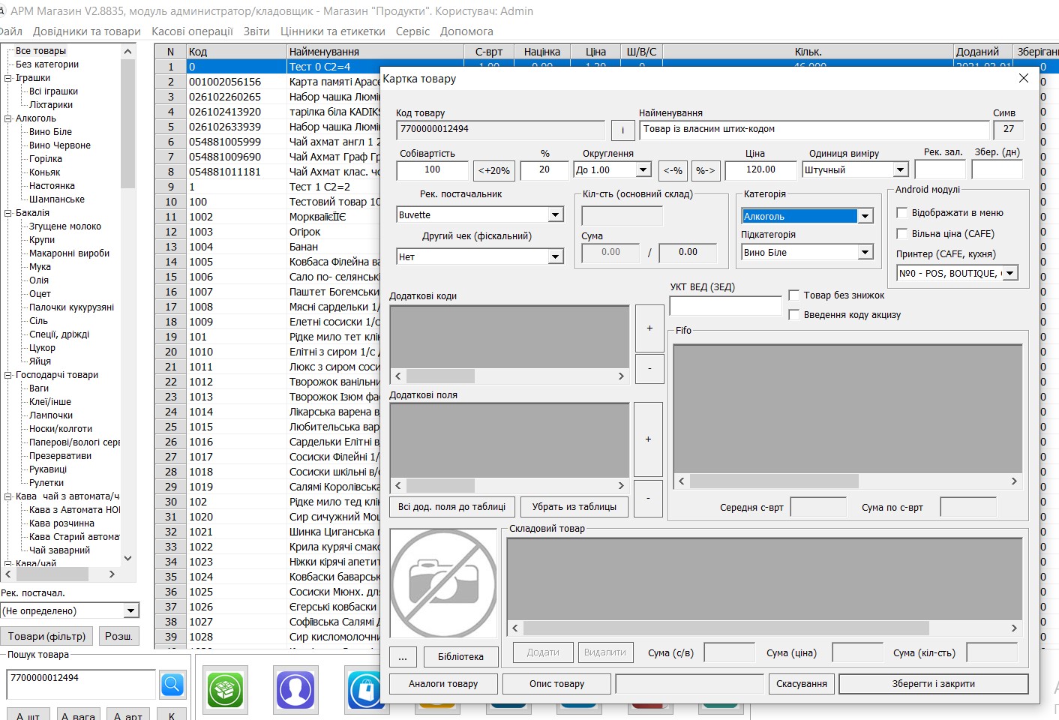Click the Складовий товар horizontal scrollbar

pos(764,628)
